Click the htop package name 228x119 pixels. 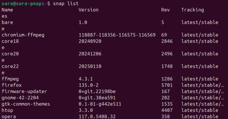point(7,110)
